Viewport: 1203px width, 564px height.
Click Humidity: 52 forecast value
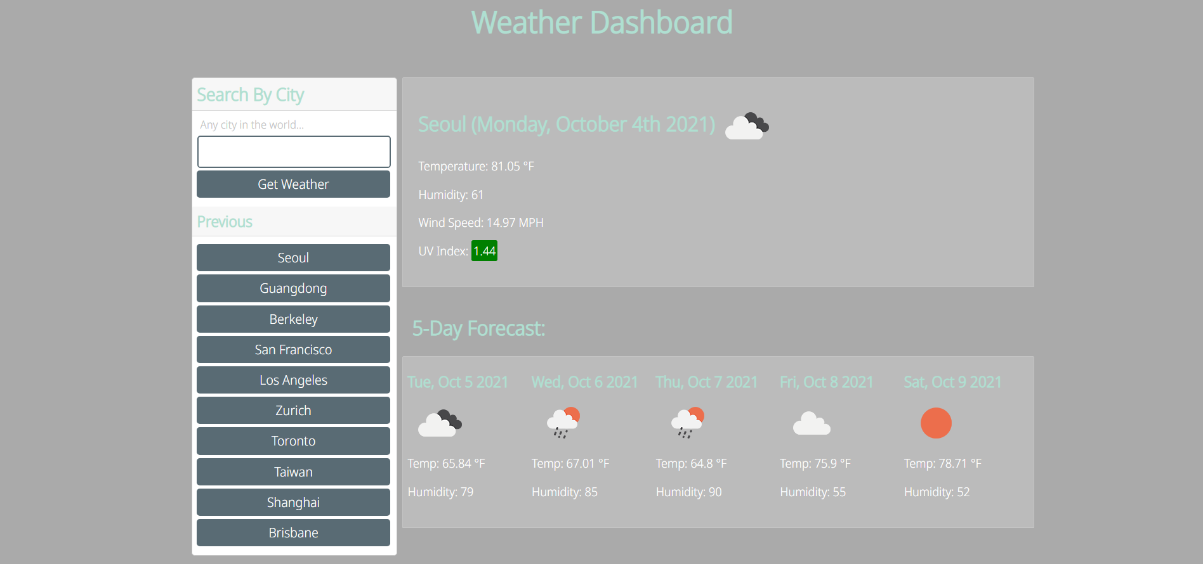click(x=937, y=492)
